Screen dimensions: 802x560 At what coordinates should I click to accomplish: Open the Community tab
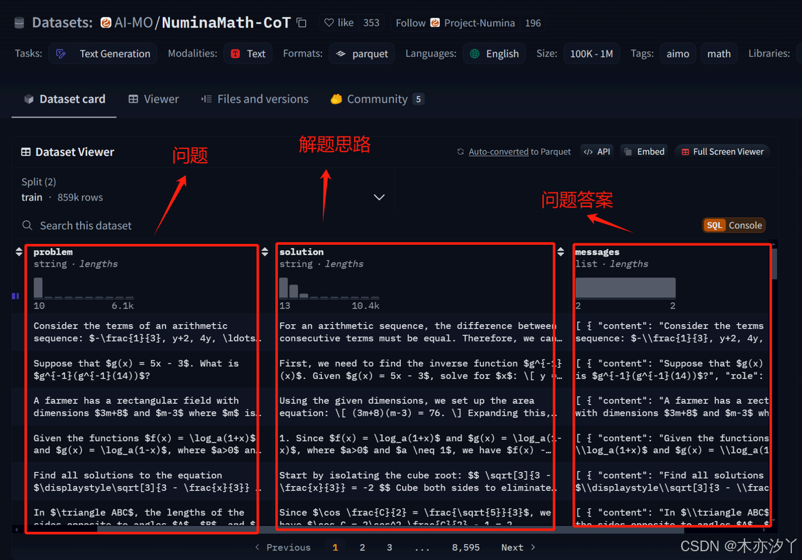(x=376, y=98)
